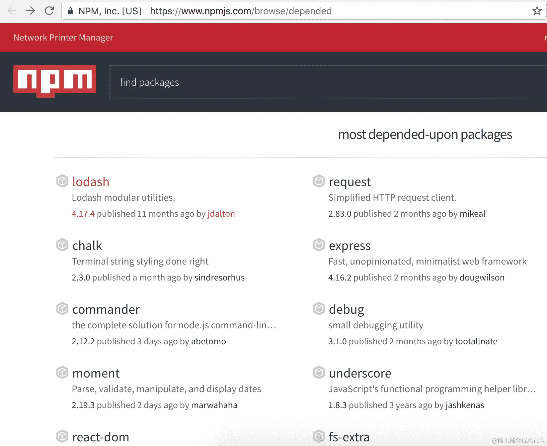The width and height of the screenshot is (547, 446).
Task: Click 'Fast, unopinionated, minimalist web framework' text
Action: [x=427, y=262]
